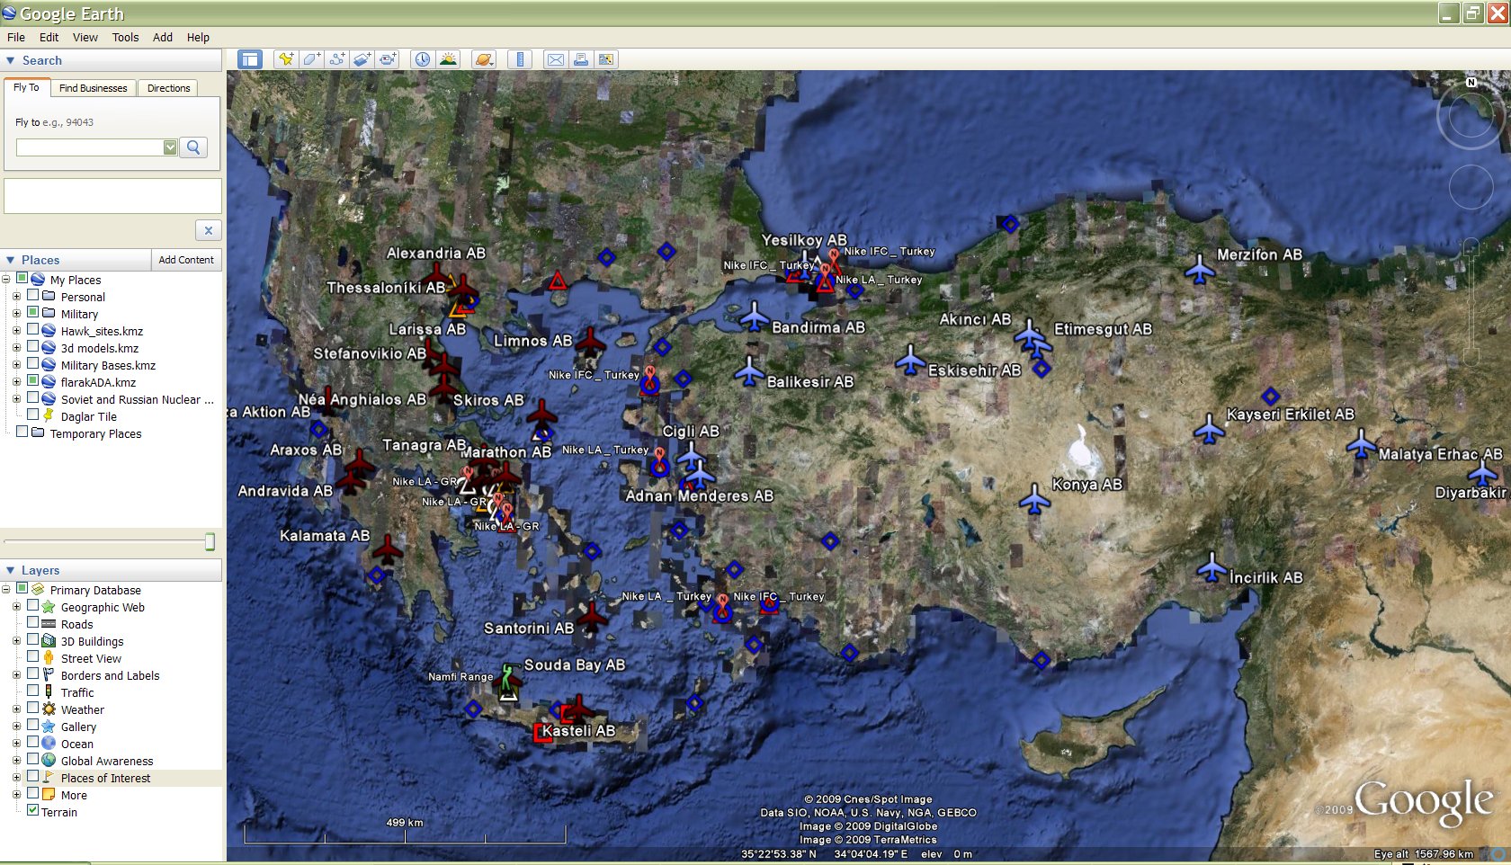The image size is (1511, 865).
Task: Click the Limnos AB red aircraft placemark
Action: tap(591, 342)
